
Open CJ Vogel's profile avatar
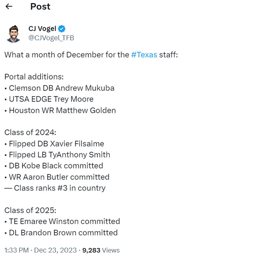click(13, 33)
